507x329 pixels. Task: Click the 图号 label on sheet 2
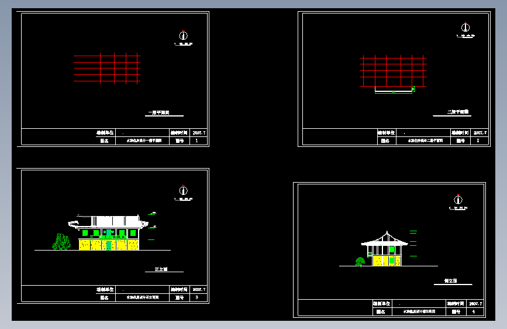[x=460, y=141]
